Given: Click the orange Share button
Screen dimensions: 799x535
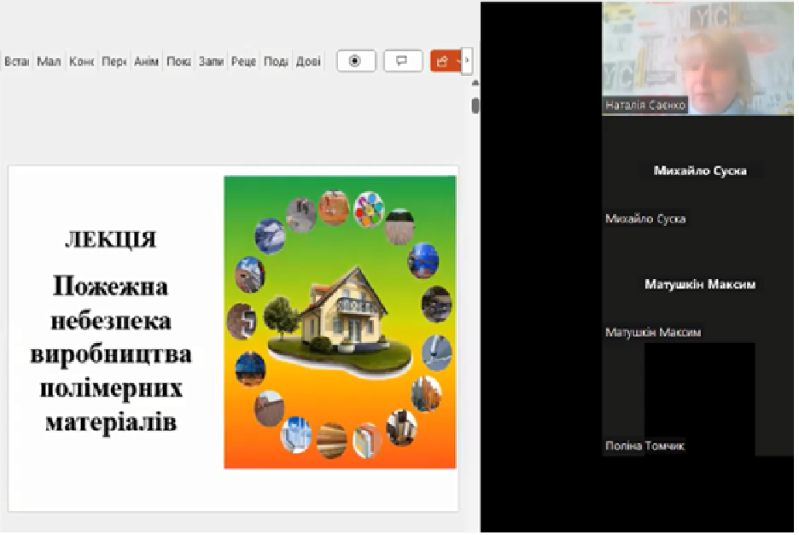Looking at the screenshot, I should point(443,61).
